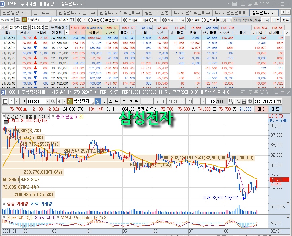
Task: Switch to the 순매수추이 tab
Action: click(x=44, y=13)
